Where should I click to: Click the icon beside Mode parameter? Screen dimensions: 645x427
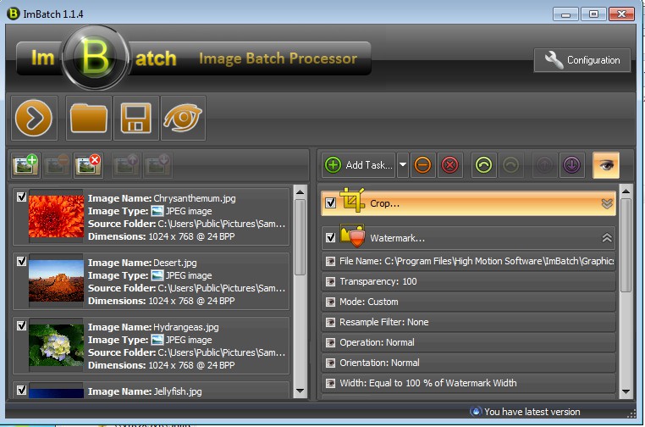pos(330,302)
